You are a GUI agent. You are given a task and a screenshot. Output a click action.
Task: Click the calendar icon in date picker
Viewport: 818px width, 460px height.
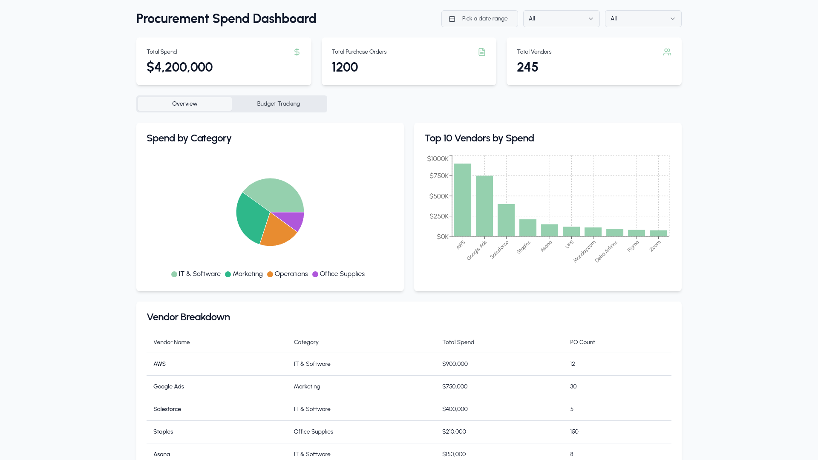452,19
